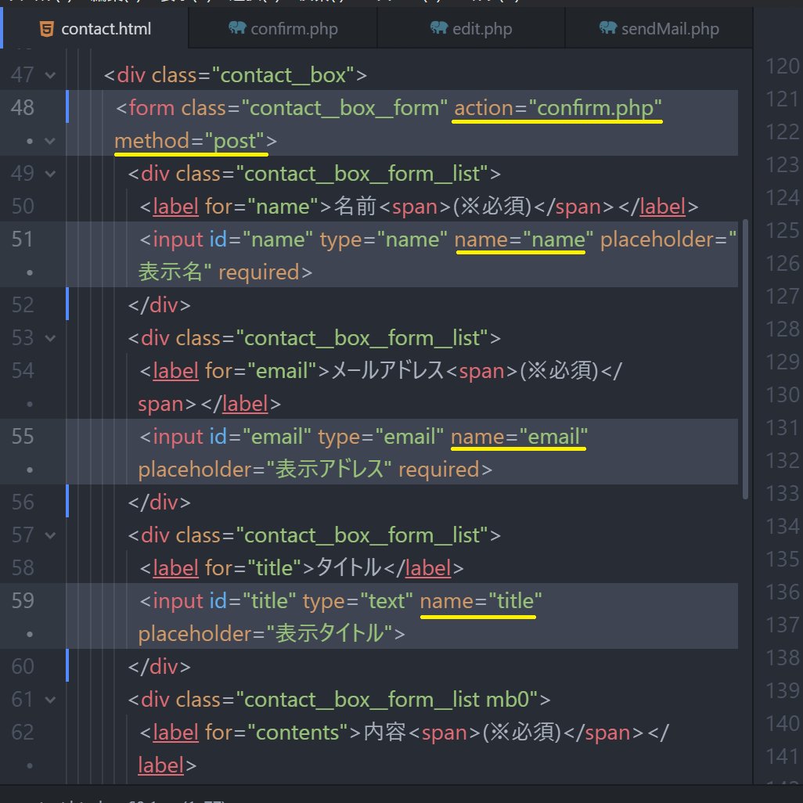The image size is (803, 803).
Task: Click line number 125 in the right pane
Action: coord(783,230)
